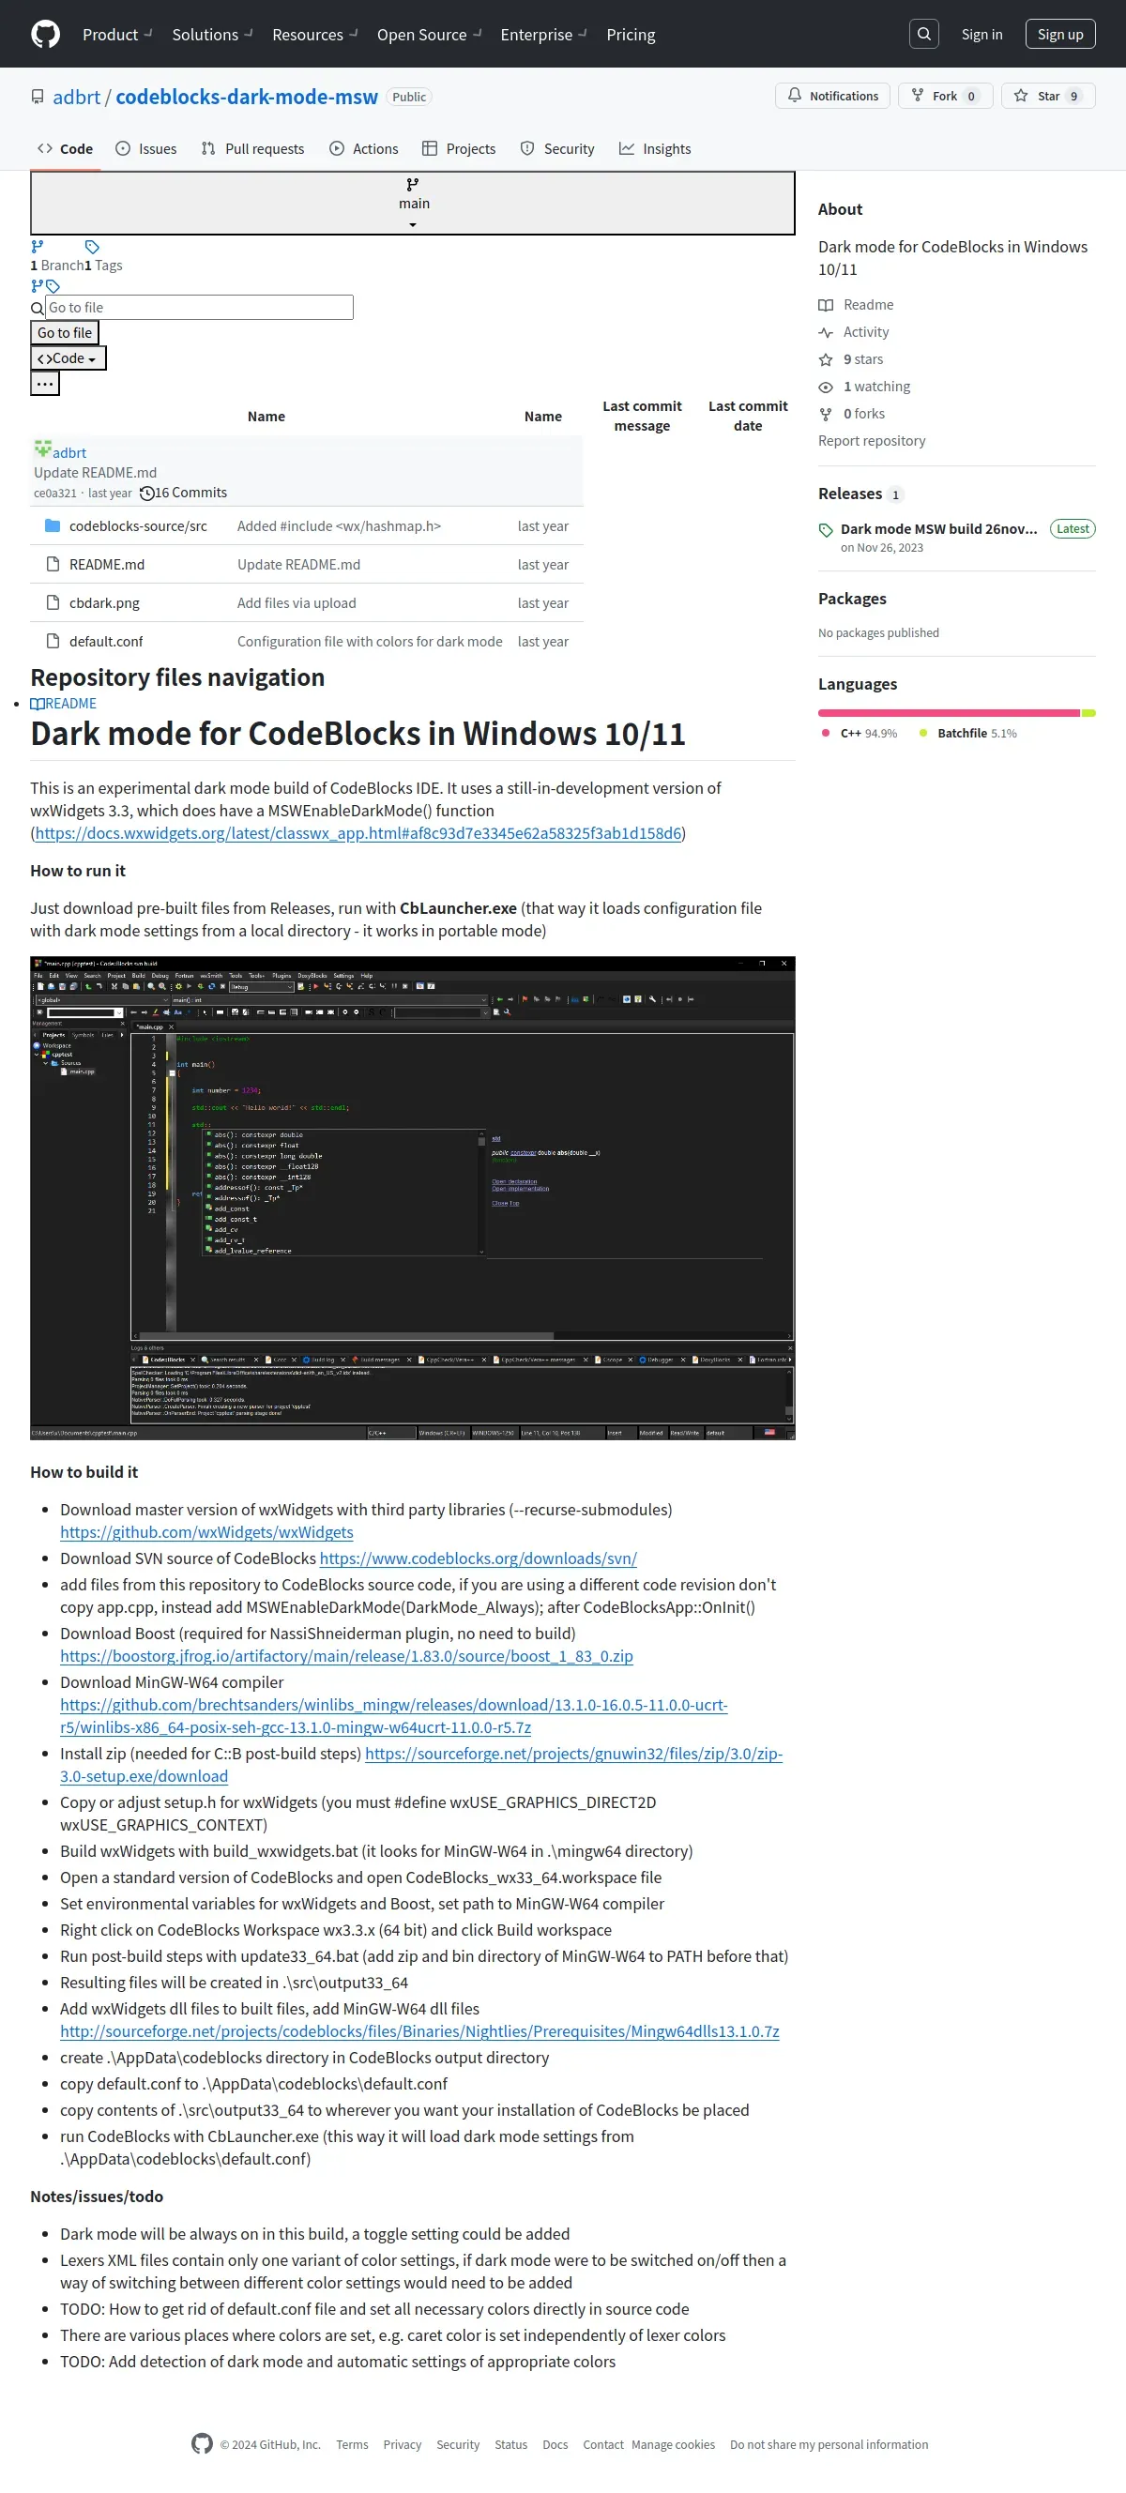This screenshot has height=2493, width=1126.
Task: Click the C++ 94.9% language link
Action: pyautogui.click(x=860, y=734)
